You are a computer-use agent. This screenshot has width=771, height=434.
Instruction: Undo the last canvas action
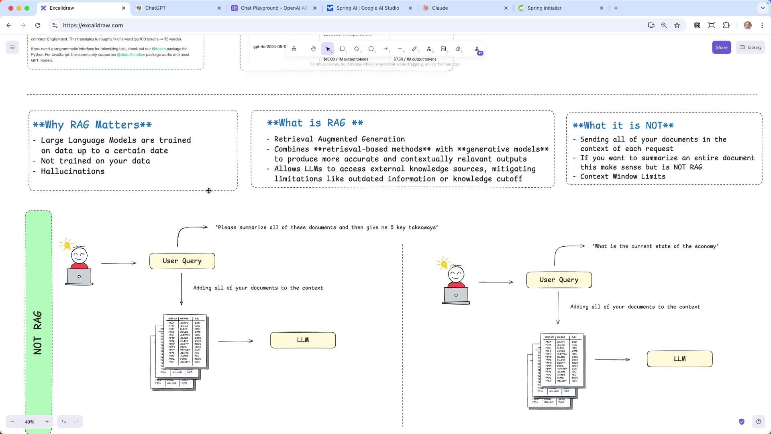tap(63, 422)
